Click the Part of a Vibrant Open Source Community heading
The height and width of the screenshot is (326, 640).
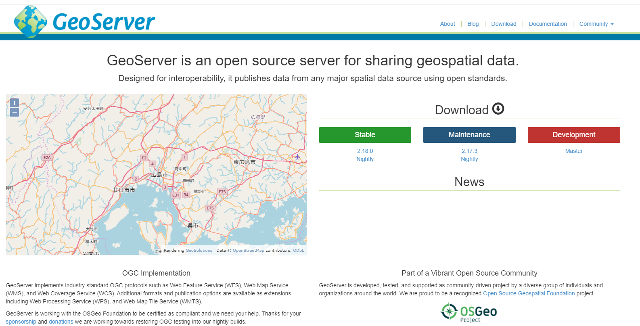click(469, 273)
